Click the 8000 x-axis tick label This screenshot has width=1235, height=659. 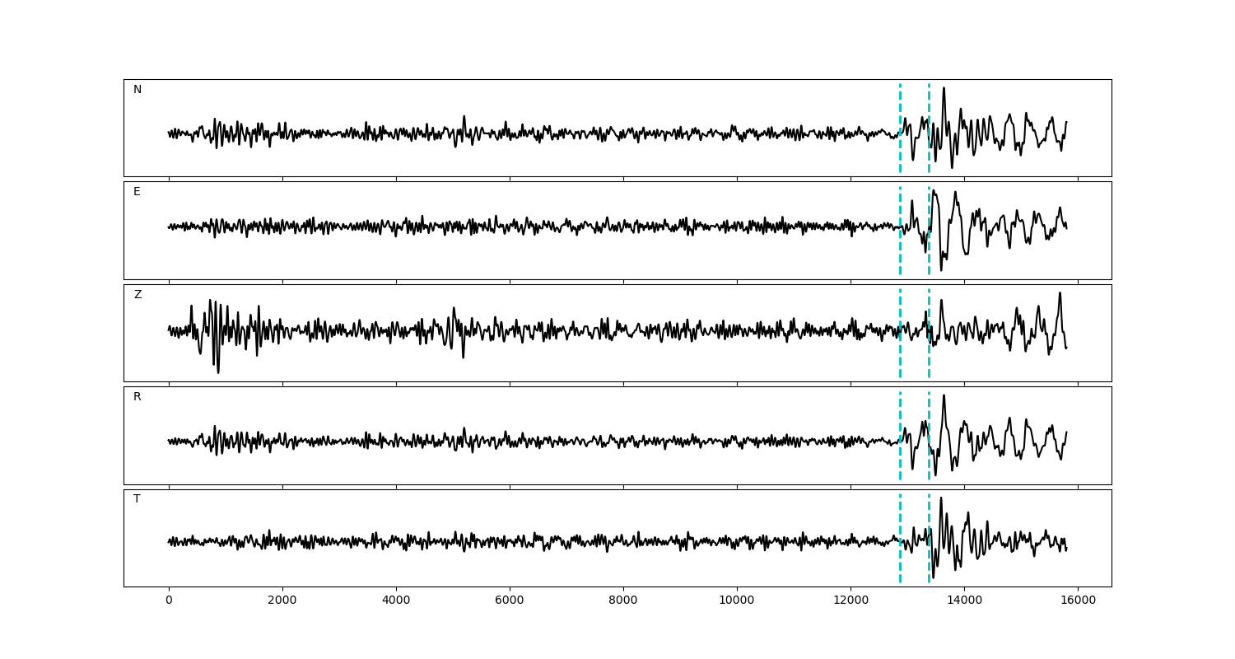(x=623, y=601)
